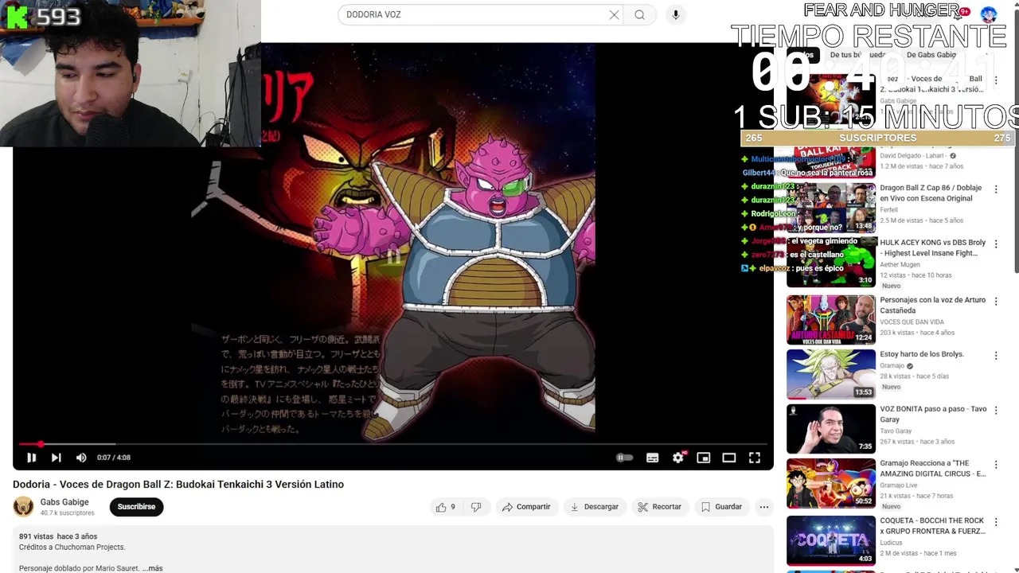The width and height of the screenshot is (1019, 573).
Task: Click the Gramajo Live channel name
Action: tap(899, 485)
